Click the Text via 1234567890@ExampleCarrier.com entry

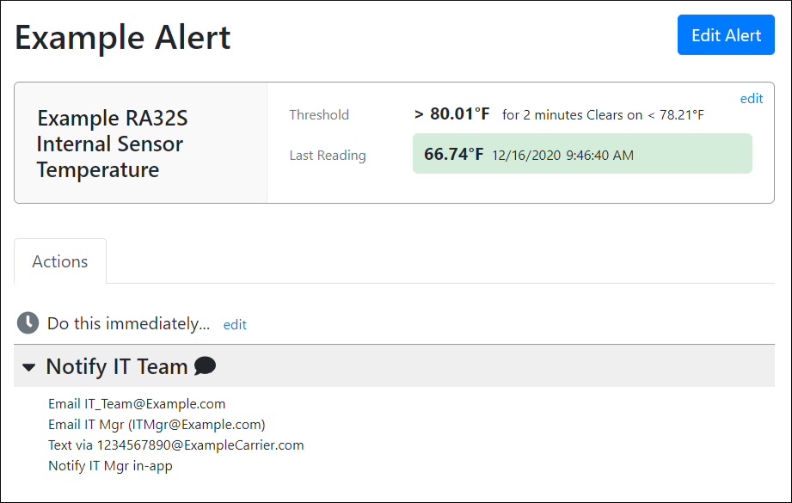[175, 445]
